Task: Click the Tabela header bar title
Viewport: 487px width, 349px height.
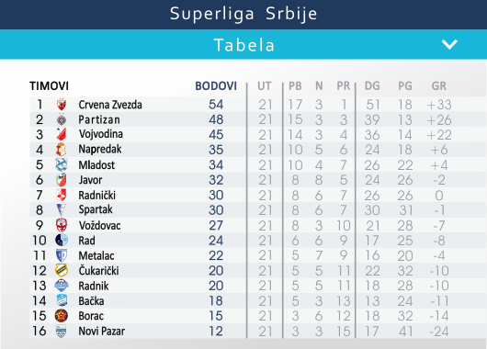Action: 244,45
